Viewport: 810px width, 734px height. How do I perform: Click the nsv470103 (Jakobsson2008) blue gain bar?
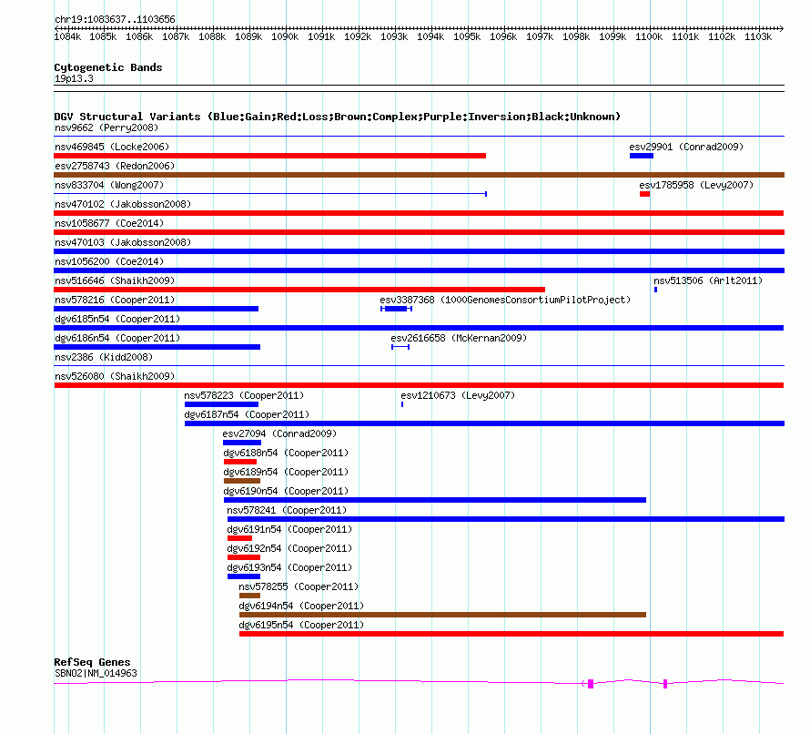tap(419, 251)
